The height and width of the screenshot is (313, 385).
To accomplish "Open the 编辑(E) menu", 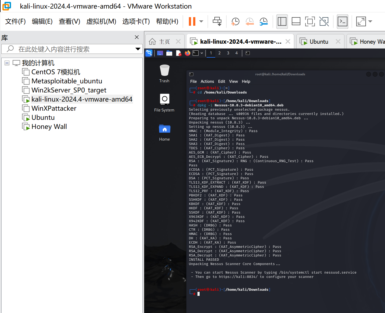I will [42, 21].
